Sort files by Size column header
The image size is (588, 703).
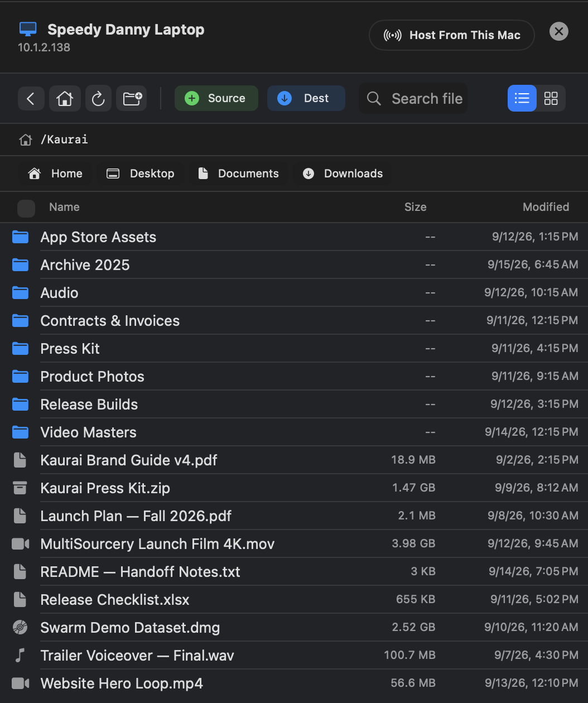(415, 207)
